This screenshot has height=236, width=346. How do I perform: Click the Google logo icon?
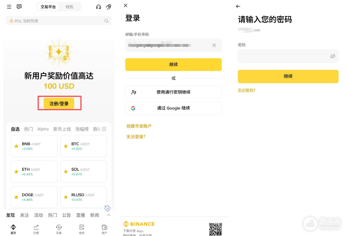133,108
